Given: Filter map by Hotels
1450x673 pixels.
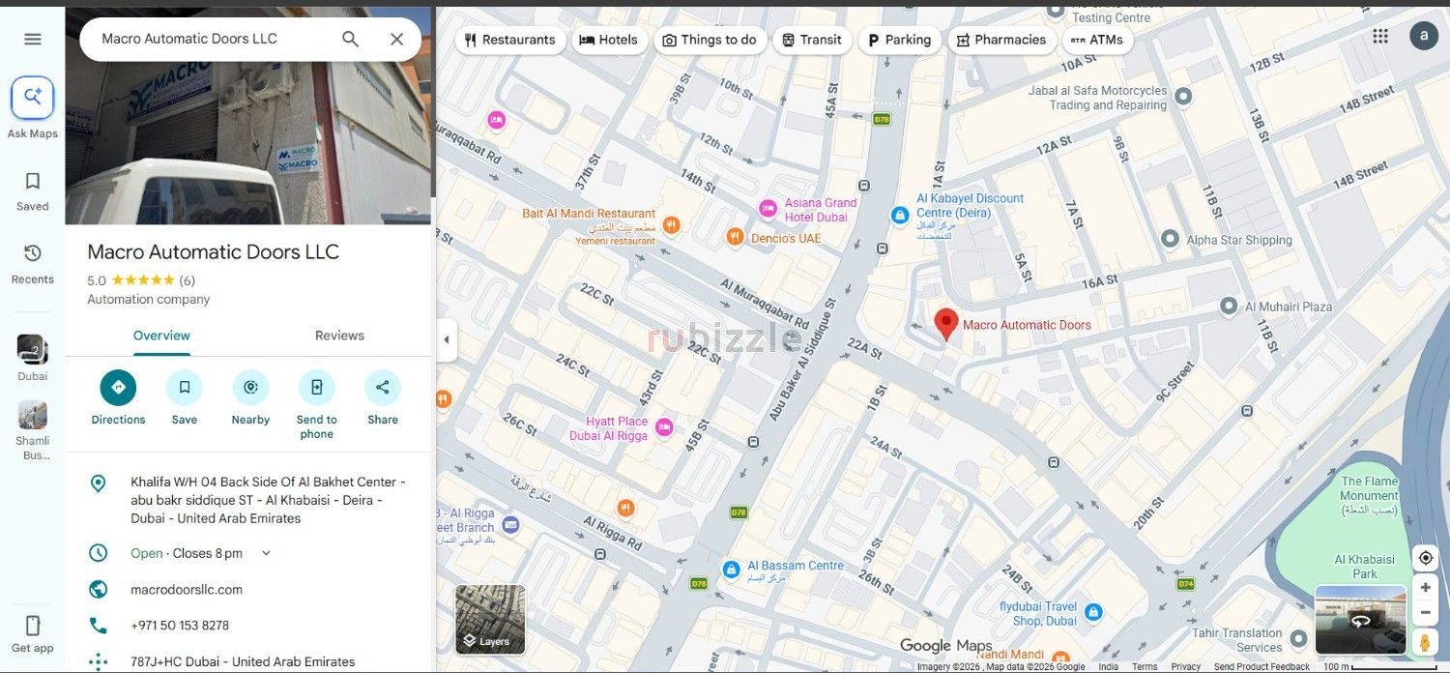Looking at the screenshot, I should point(609,40).
